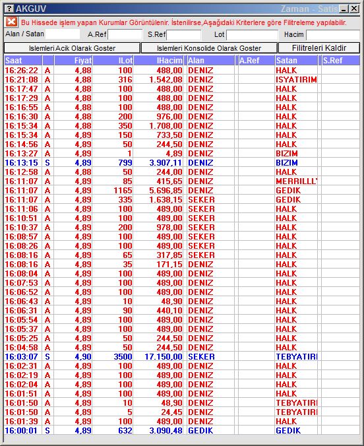
Task: Click volume 3.907,11
Action: (x=166, y=163)
